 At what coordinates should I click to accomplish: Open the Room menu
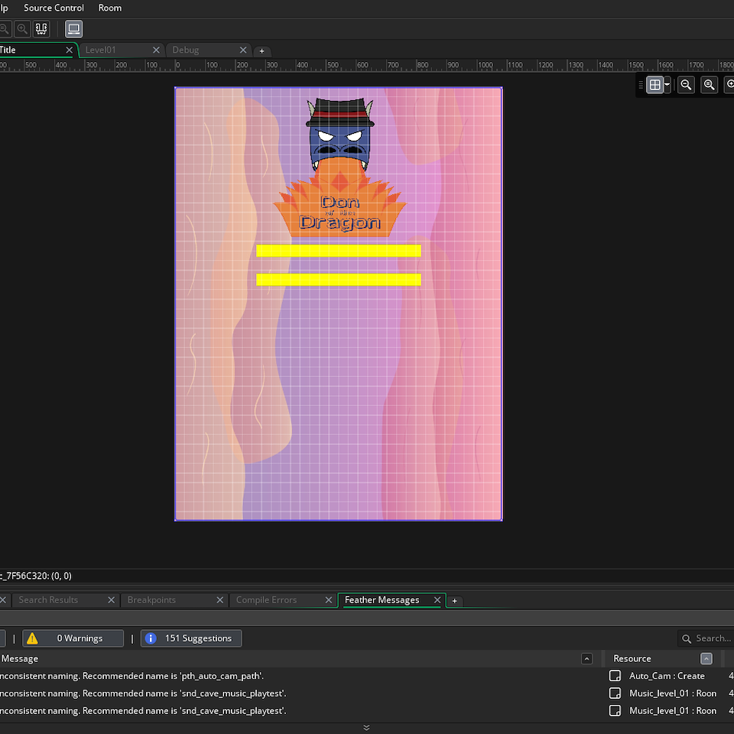[x=110, y=8]
